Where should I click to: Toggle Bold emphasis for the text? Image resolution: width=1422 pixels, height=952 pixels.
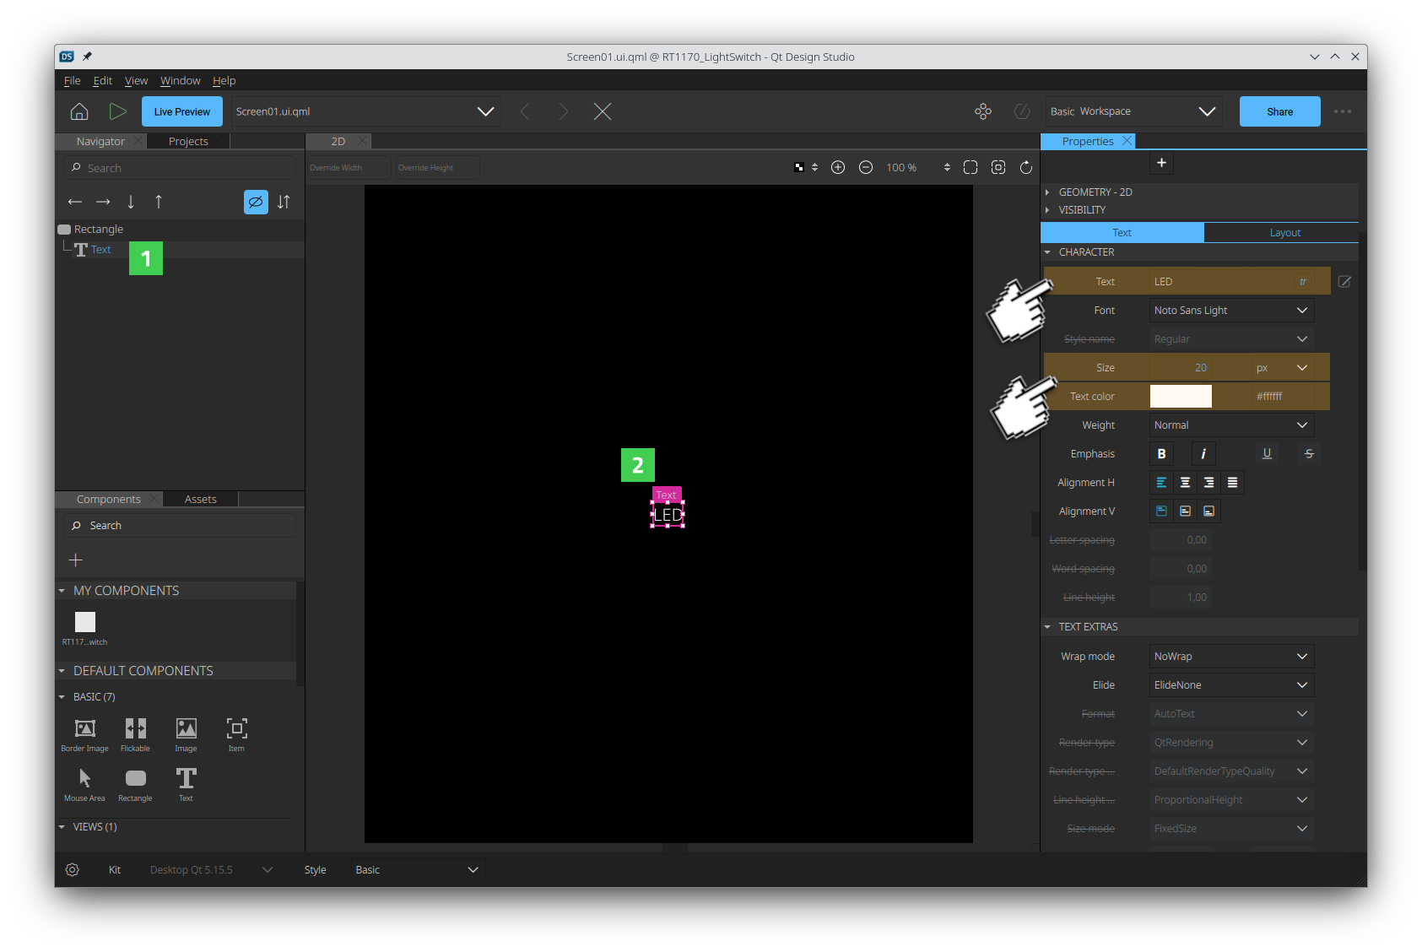coord(1161,454)
